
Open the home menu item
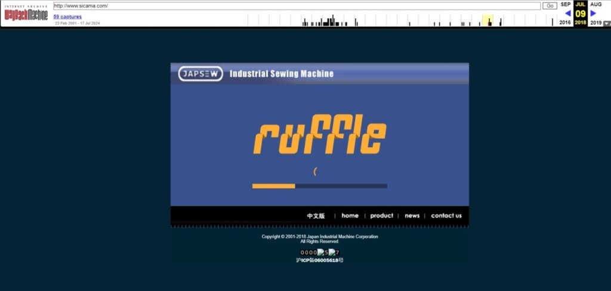point(350,216)
